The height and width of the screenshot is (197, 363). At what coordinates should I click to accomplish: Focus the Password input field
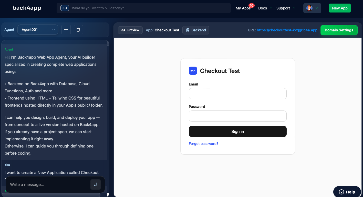click(x=238, y=116)
